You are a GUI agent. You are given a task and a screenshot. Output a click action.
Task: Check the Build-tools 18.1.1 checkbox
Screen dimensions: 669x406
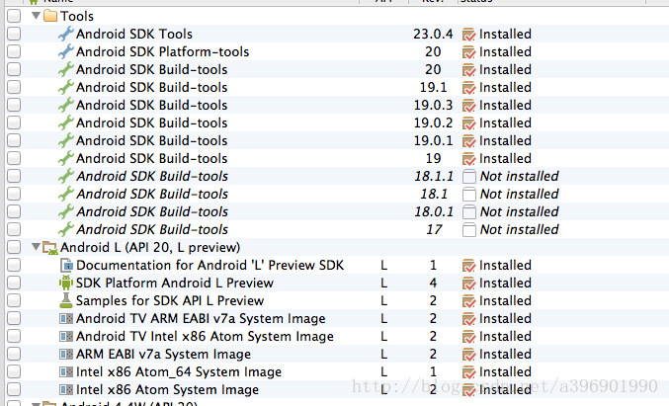[x=14, y=176]
